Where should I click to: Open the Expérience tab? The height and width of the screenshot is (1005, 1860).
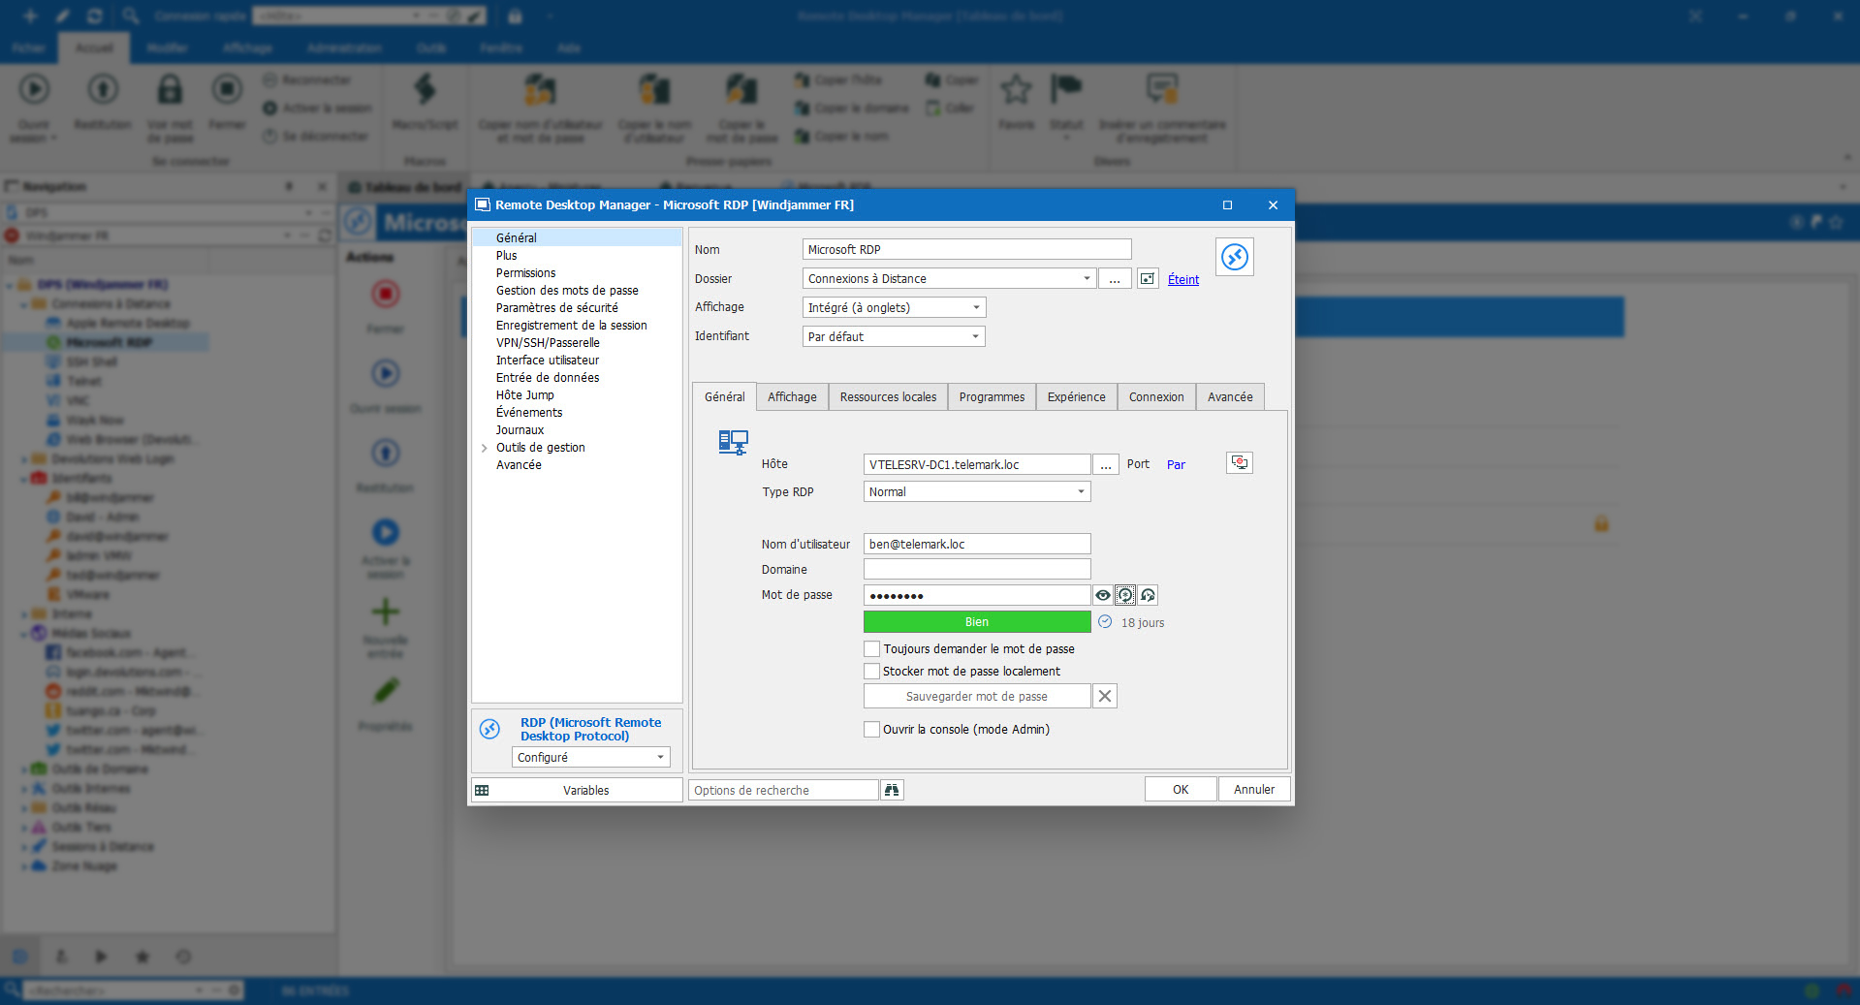pos(1076,397)
